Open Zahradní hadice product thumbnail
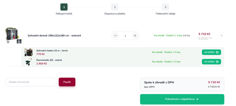 point(28,52)
